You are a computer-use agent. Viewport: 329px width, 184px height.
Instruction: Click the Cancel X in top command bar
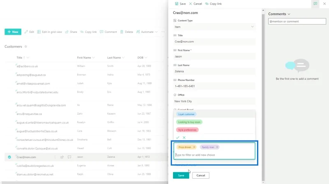coord(190,4)
